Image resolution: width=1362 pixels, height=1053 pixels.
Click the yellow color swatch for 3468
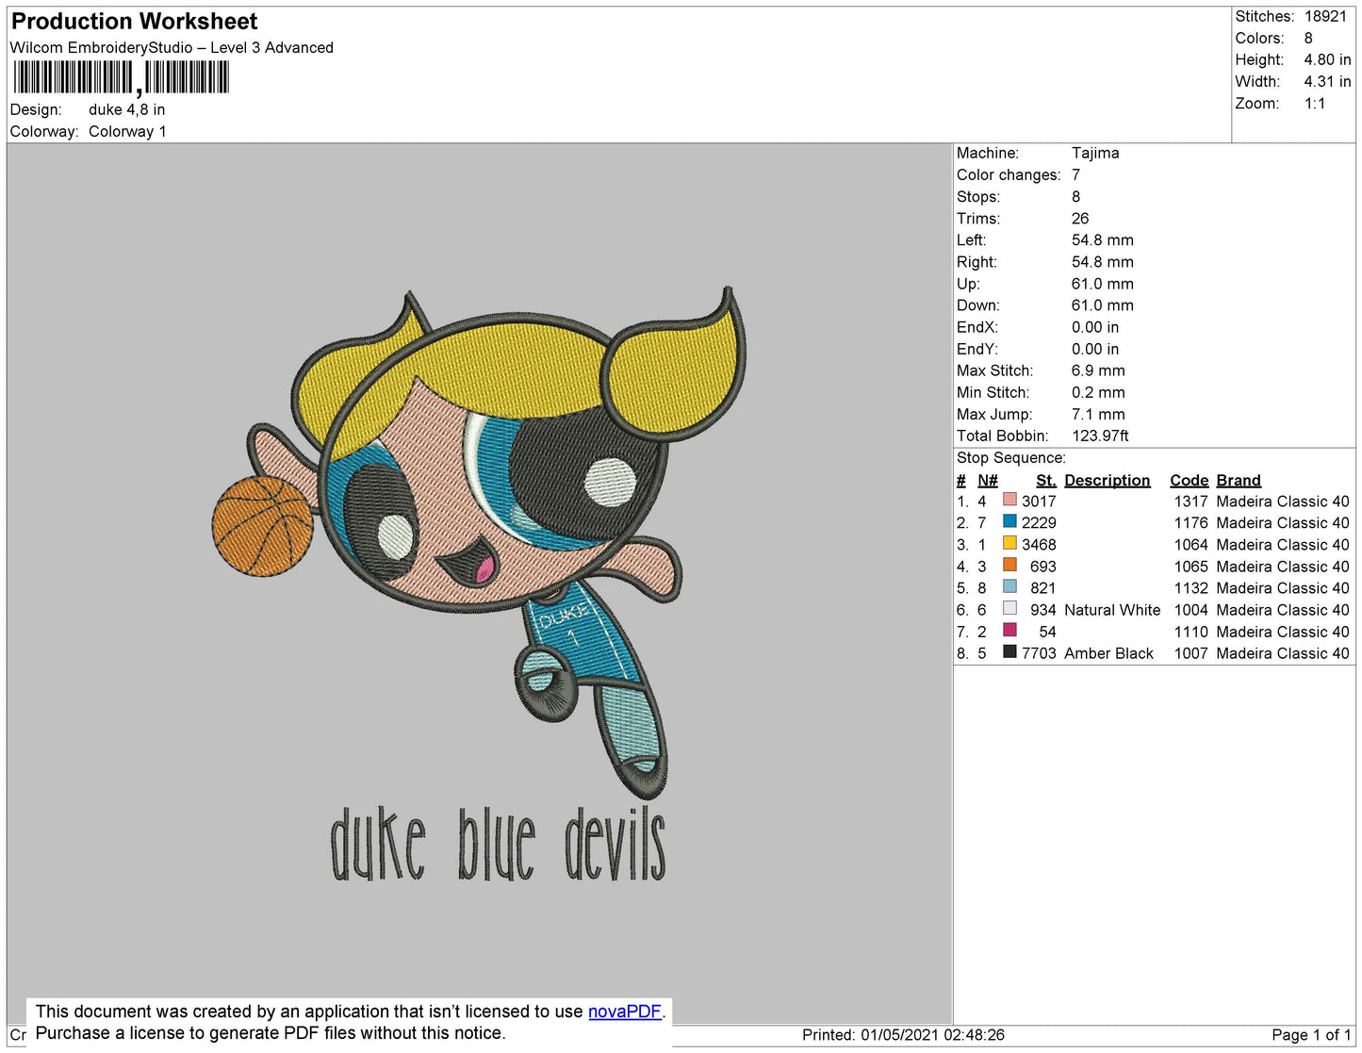point(1009,543)
